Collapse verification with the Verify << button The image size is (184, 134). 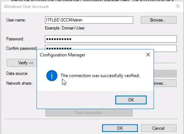point(22,63)
